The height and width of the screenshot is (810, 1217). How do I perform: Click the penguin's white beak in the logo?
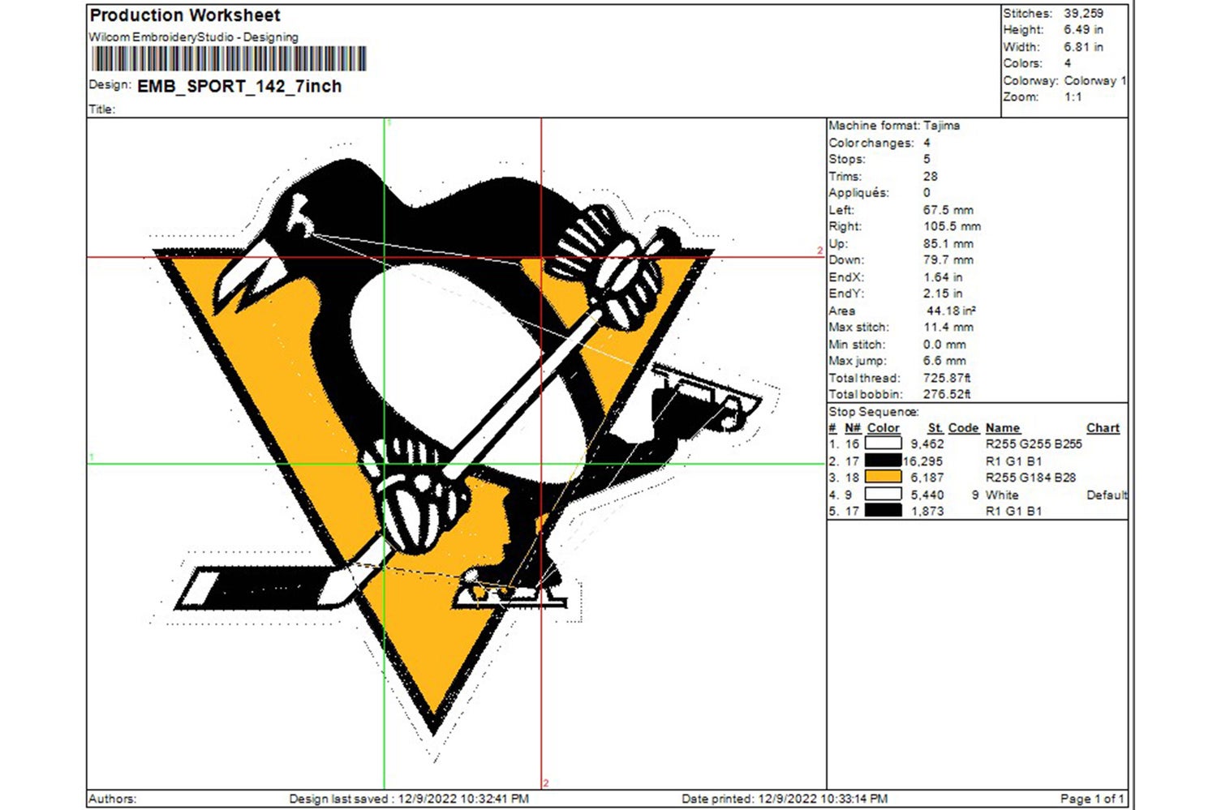(x=252, y=268)
